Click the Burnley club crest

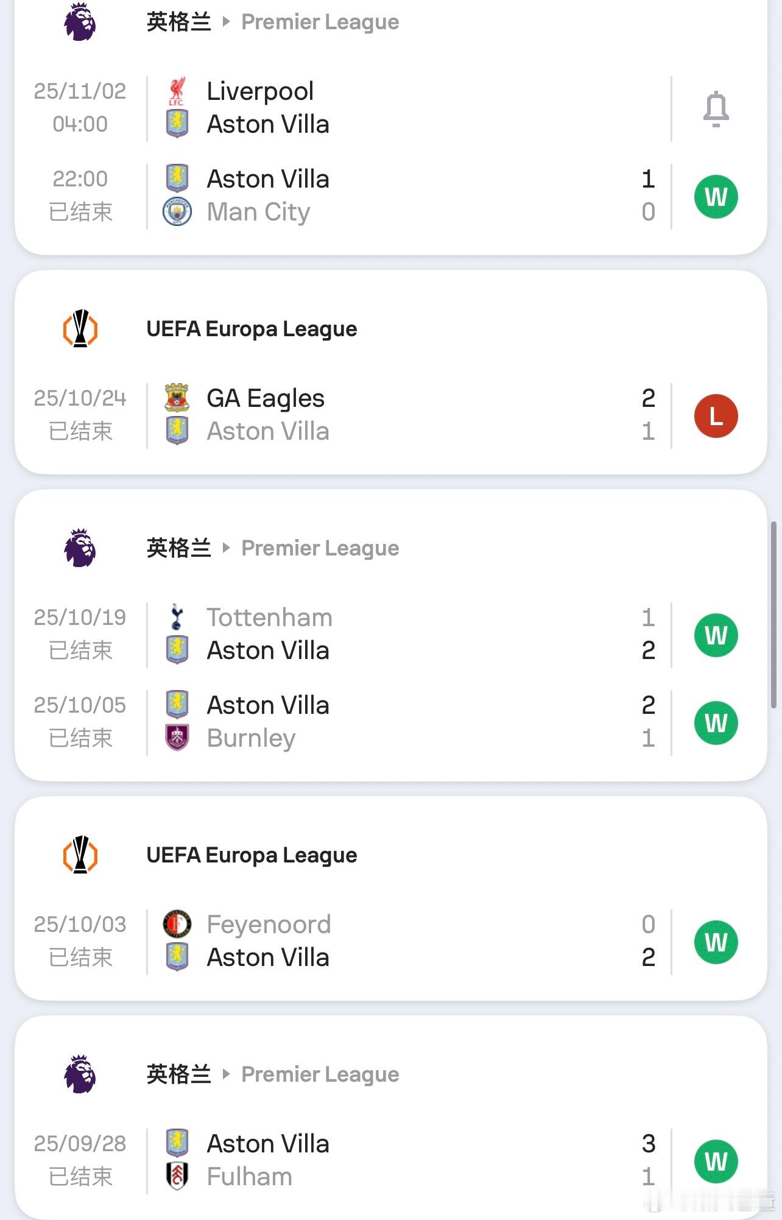point(177,738)
